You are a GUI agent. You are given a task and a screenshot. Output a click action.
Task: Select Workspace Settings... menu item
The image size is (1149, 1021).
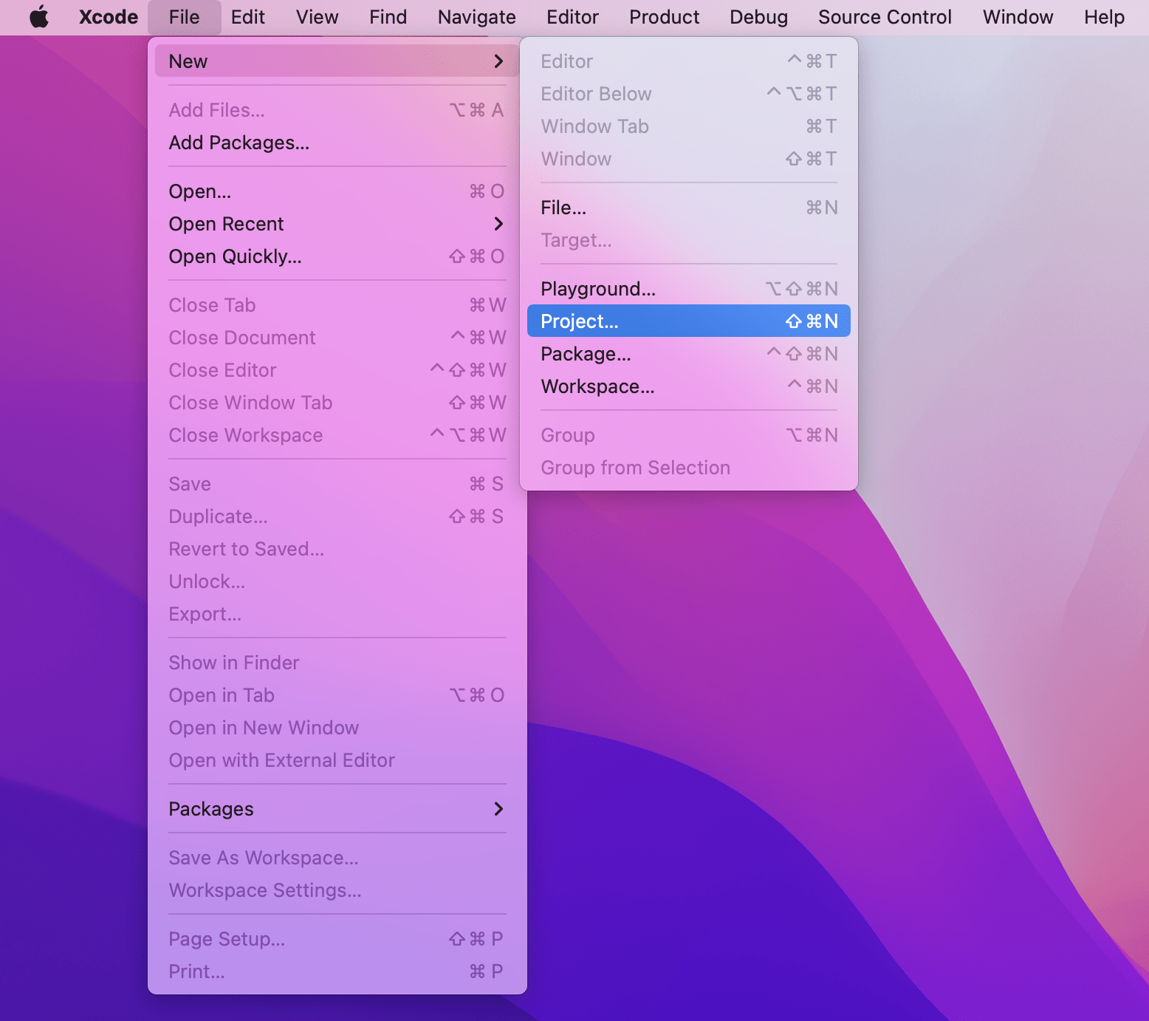click(x=337, y=890)
